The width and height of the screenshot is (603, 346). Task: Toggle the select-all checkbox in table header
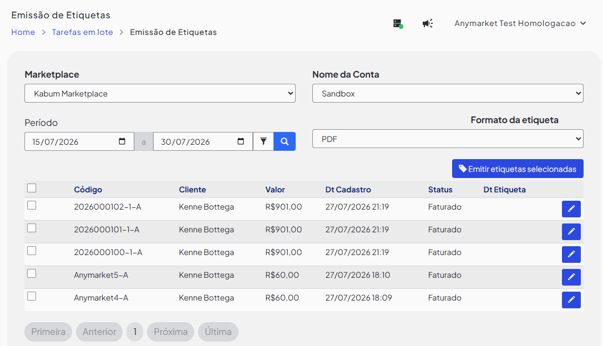click(x=32, y=188)
